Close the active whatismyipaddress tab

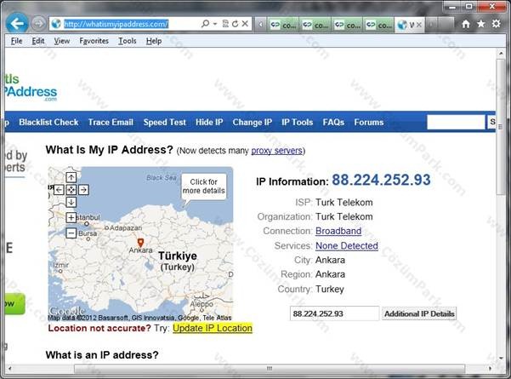419,25
